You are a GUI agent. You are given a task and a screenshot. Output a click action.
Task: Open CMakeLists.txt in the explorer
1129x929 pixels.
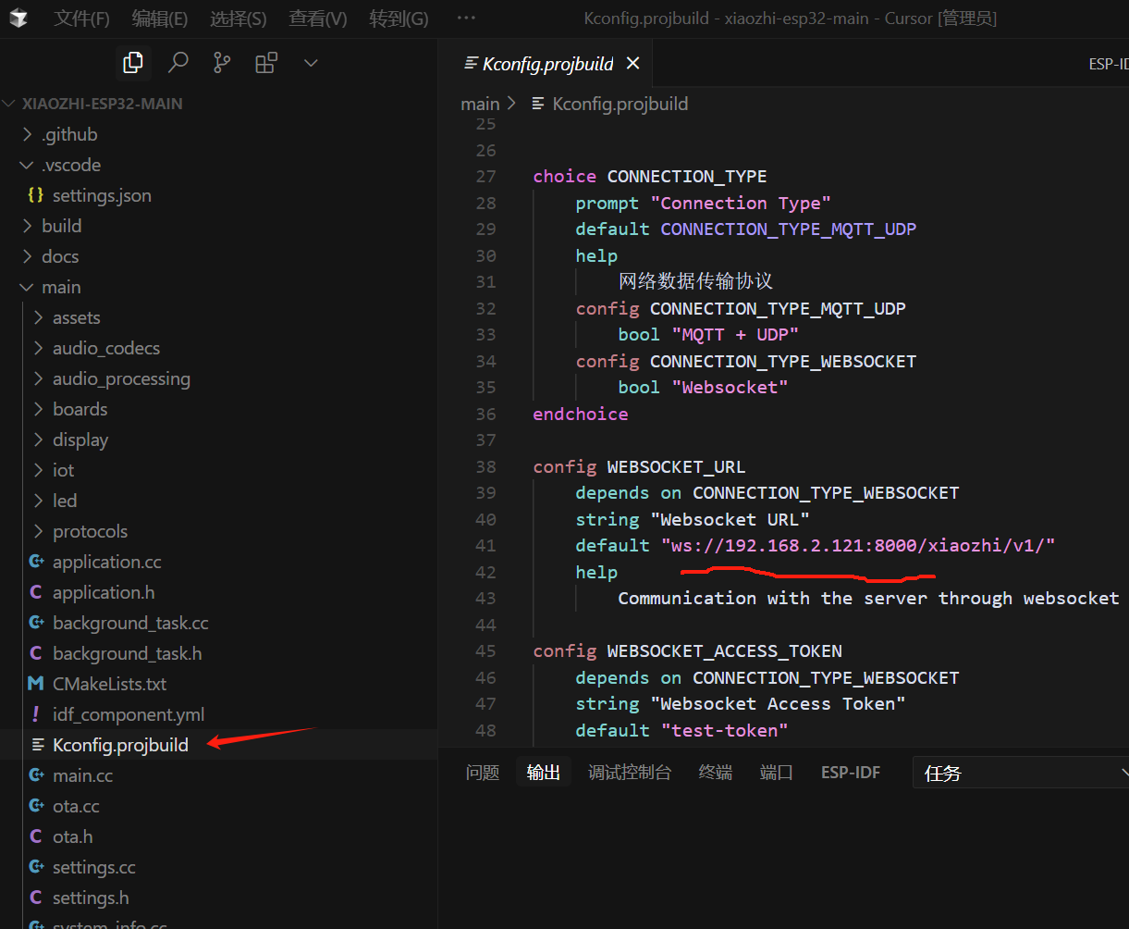109,684
